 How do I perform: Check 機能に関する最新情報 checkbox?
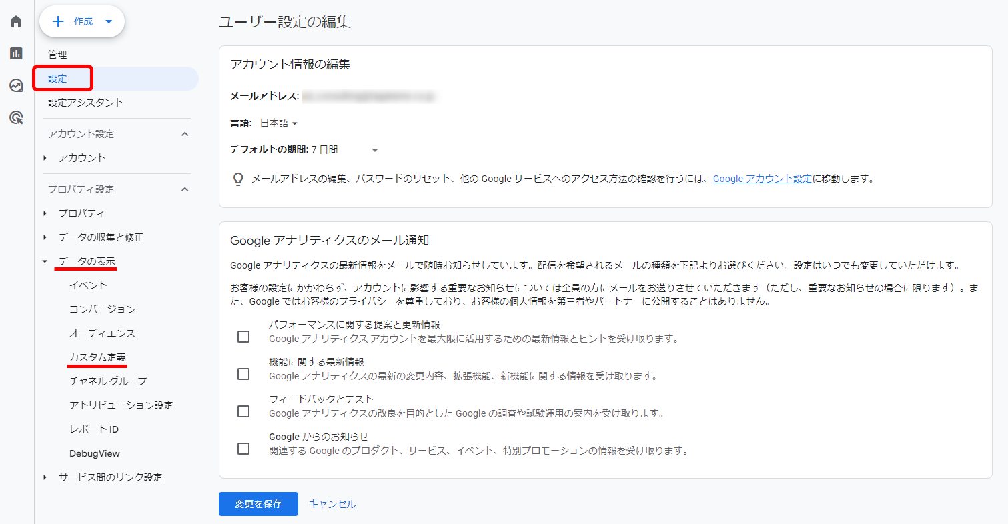tap(243, 374)
